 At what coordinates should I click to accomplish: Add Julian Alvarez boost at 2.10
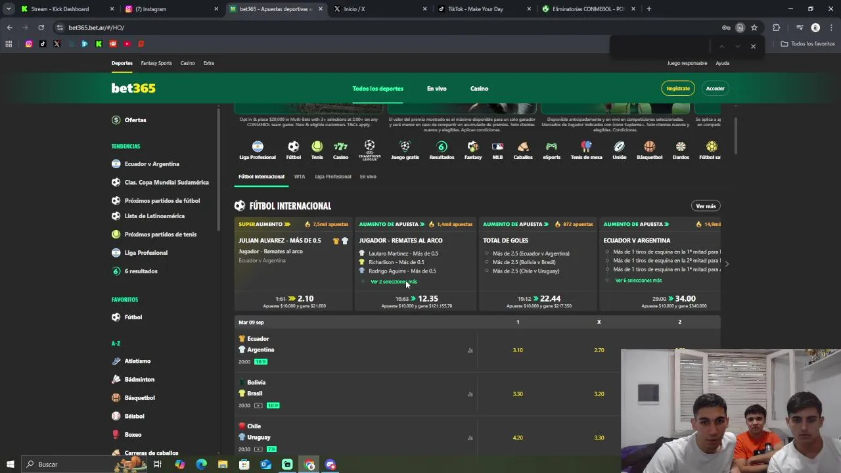click(x=294, y=301)
